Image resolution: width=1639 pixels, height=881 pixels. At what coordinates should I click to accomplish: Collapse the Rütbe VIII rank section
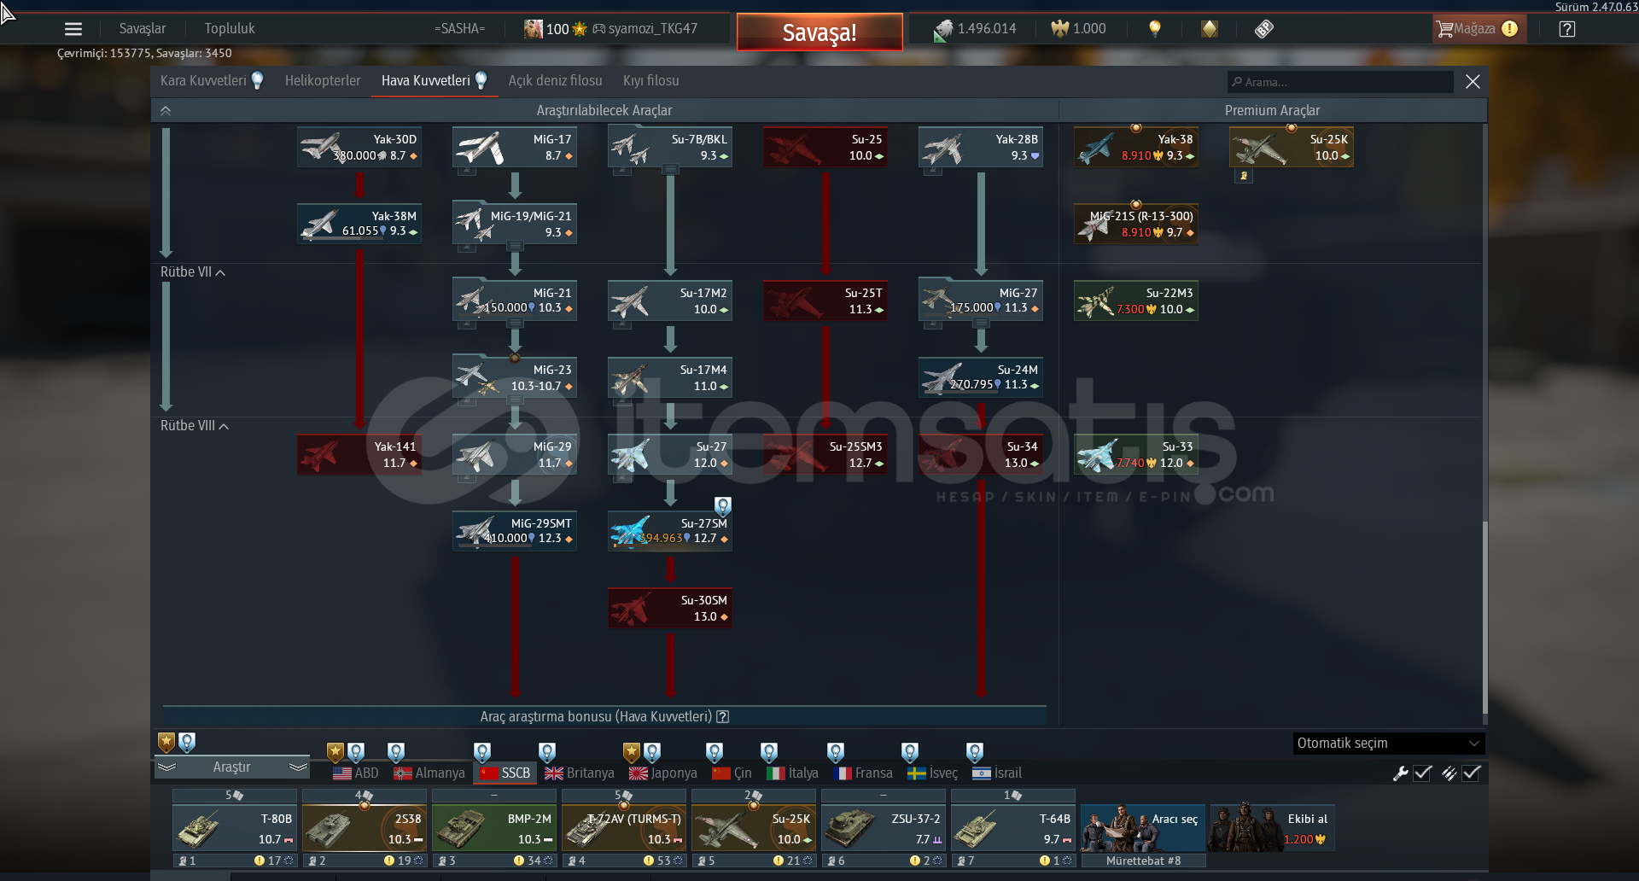[195, 426]
